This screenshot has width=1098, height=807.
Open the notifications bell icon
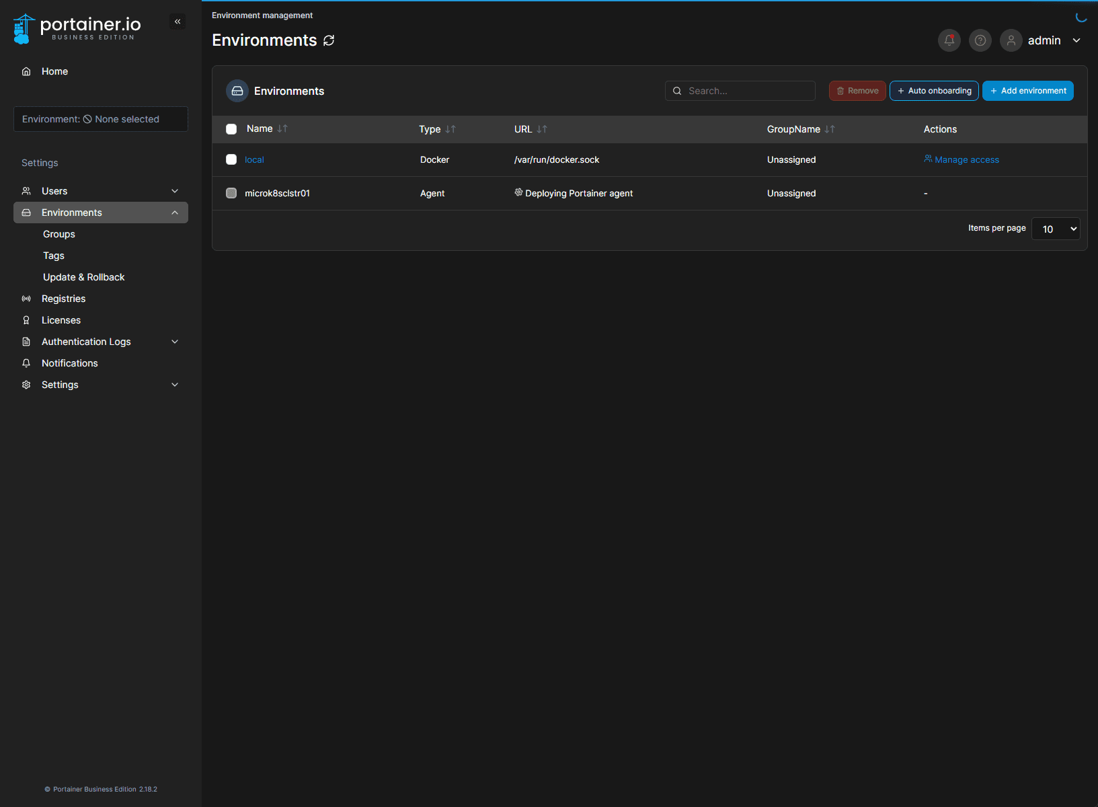(949, 40)
